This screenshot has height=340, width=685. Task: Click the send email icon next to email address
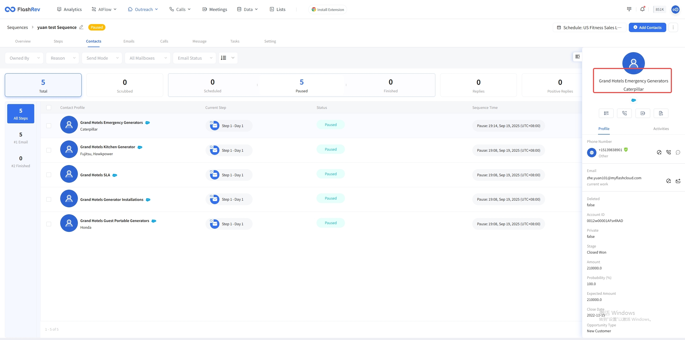coord(678,181)
